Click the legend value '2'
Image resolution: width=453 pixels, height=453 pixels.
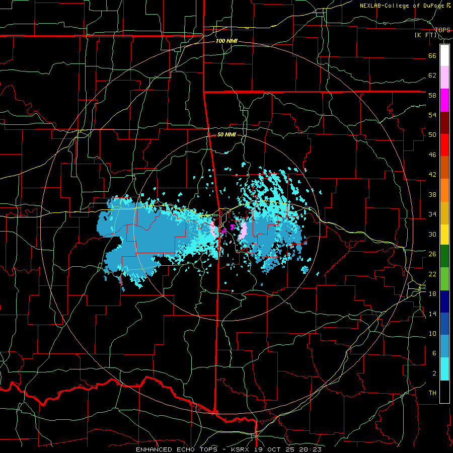pyautogui.click(x=434, y=373)
